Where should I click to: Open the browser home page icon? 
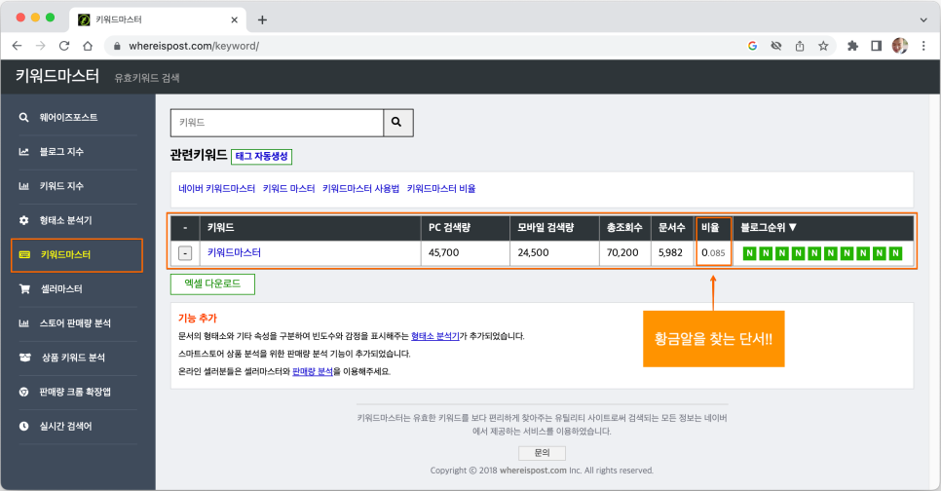click(88, 46)
